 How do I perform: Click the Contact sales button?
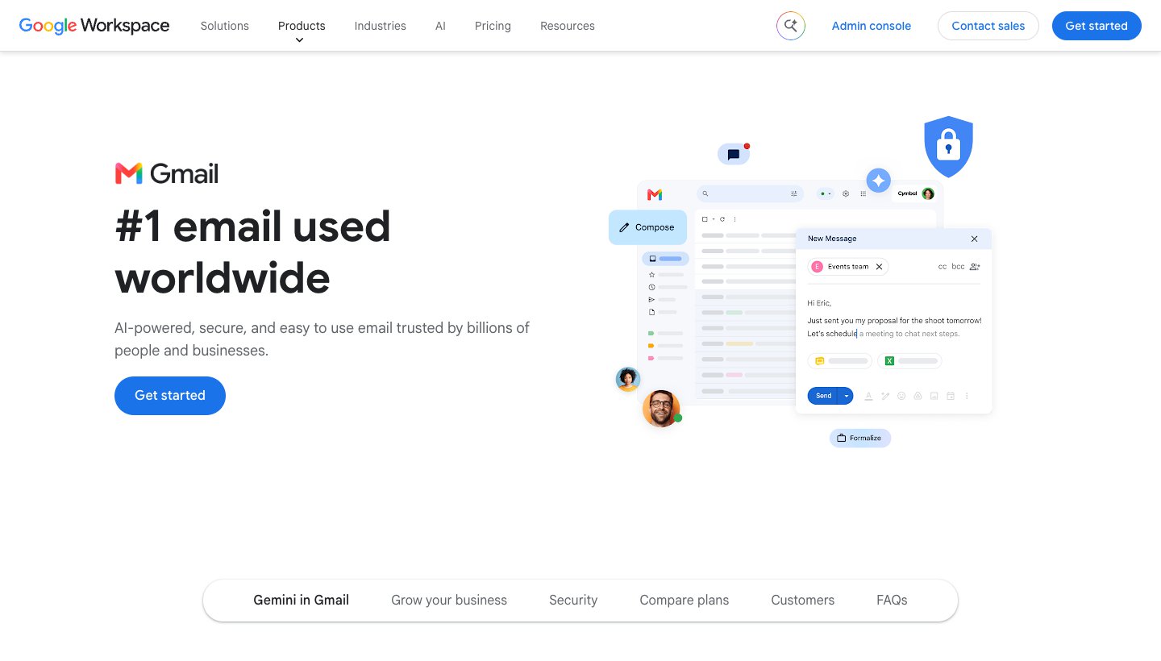(x=988, y=26)
